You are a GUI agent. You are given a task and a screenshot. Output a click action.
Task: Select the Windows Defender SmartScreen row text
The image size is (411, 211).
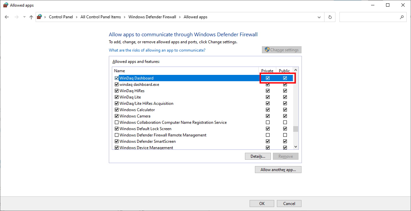coord(147,141)
